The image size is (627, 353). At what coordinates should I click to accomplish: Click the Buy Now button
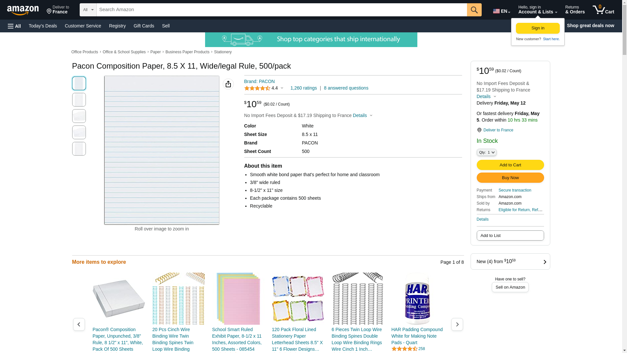click(x=510, y=177)
